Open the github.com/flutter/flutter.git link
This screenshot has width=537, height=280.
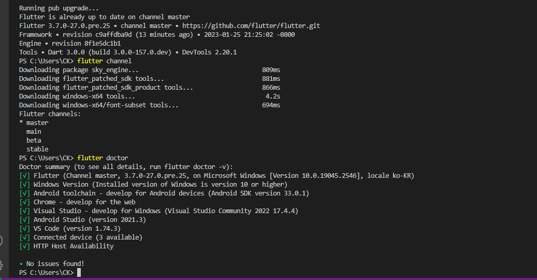pyautogui.click(x=251, y=26)
